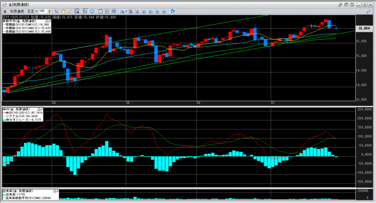
Task: Increase the bar count with spinner up arrow
Action: point(50,10)
